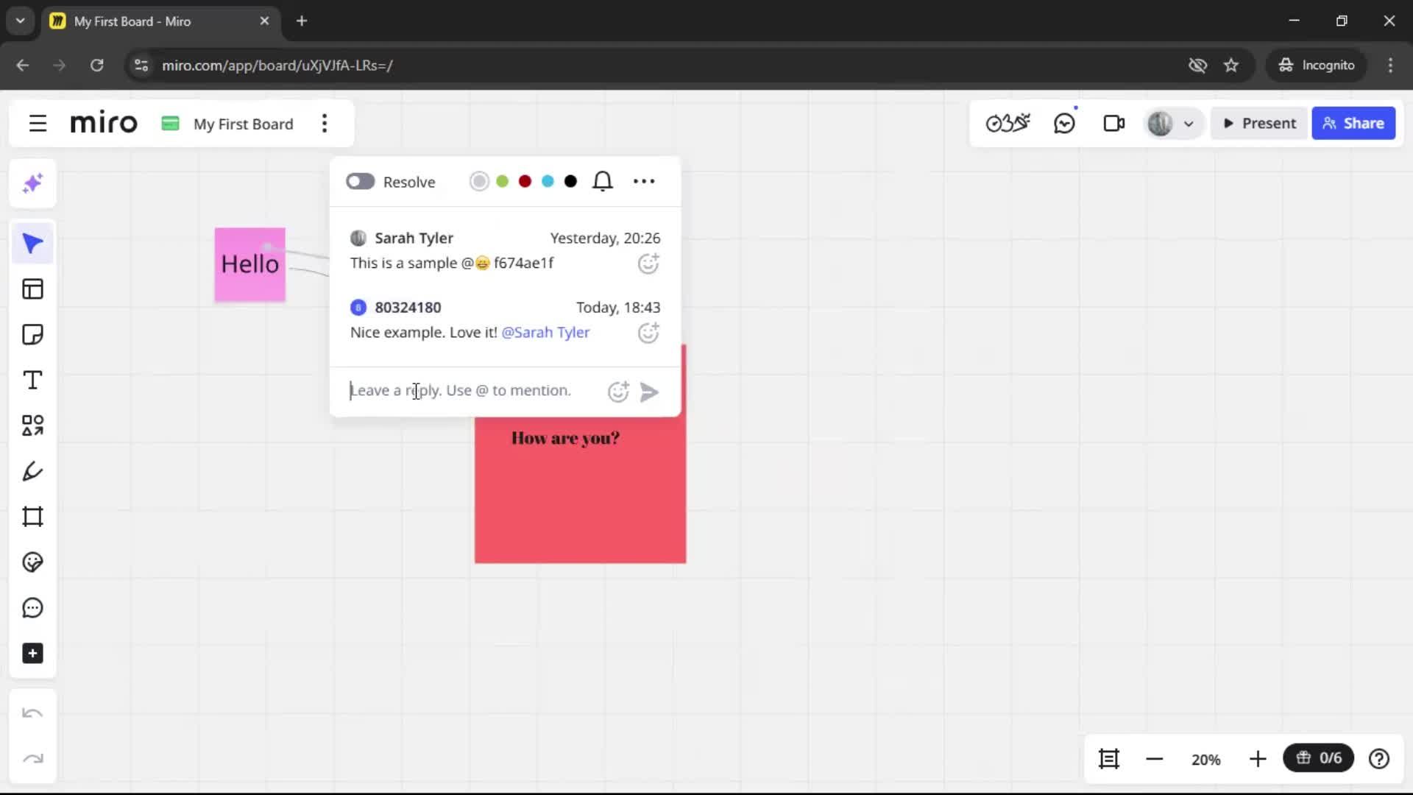Select the Text tool
Screen dimensions: 1413x795
pyautogui.click(x=32, y=381)
